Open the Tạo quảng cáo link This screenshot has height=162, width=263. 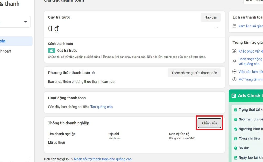point(102,107)
